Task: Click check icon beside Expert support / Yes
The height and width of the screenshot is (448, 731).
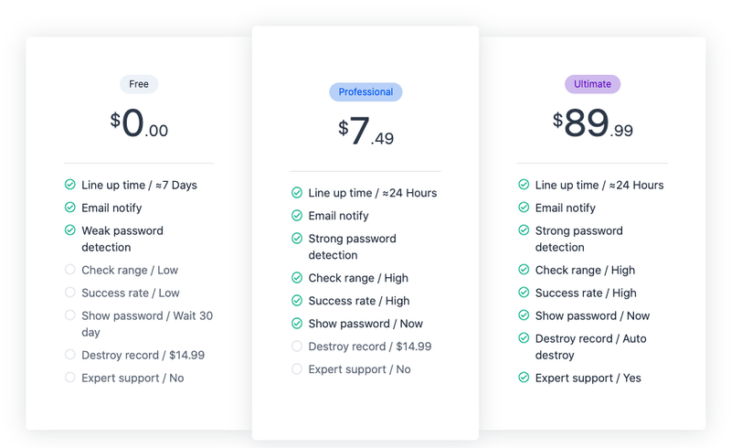Action: (x=524, y=377)
